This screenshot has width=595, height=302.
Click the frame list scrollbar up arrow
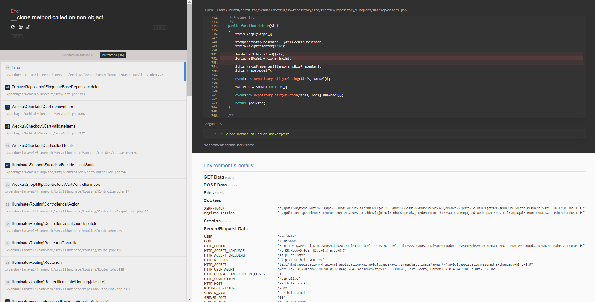coord(189,2)
